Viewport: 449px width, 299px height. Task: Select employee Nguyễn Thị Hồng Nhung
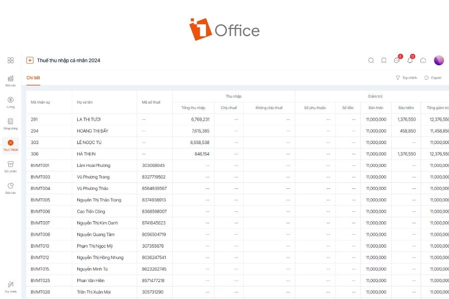tap(100, 257)
